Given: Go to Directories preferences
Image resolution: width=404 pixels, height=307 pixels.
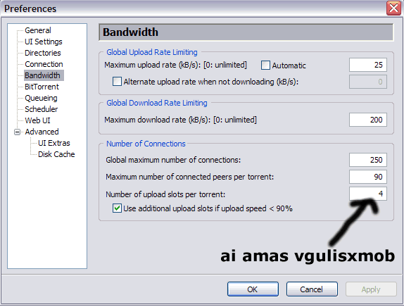Looking at the screenshot, I should pyautogui.click(x=43, y=53).
